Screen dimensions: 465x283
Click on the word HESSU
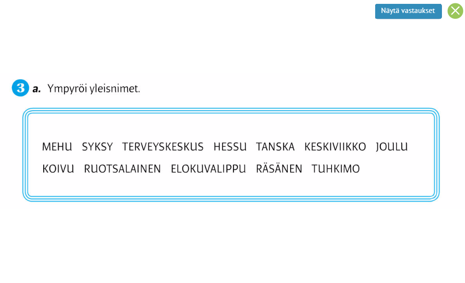pos(230,147)
